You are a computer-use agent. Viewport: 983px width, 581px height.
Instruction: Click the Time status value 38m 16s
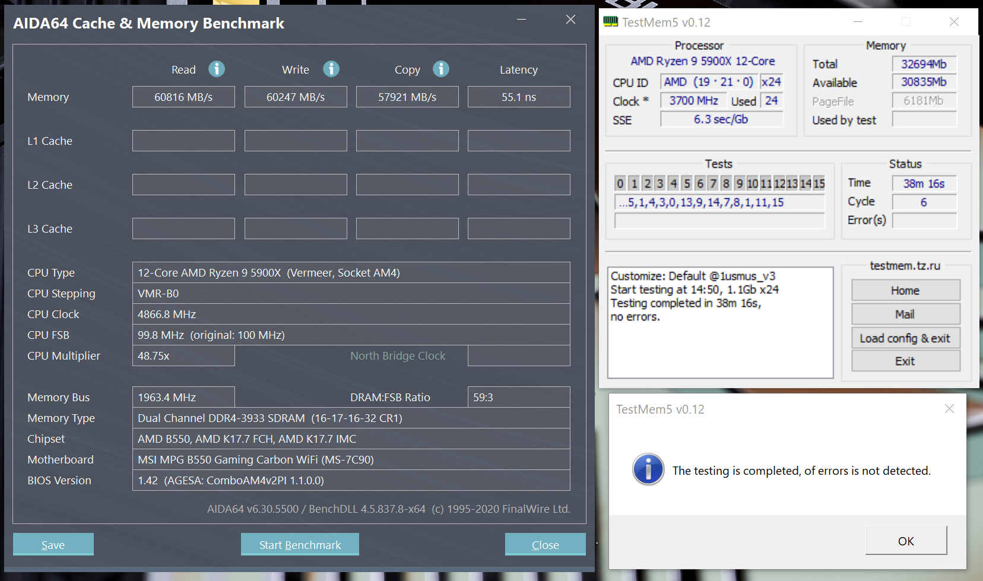tap(924, 183)
